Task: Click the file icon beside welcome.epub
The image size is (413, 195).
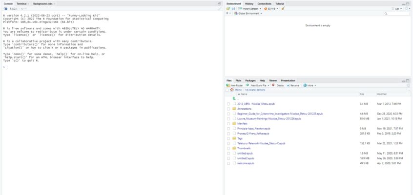Action: (x=234, y=163)
